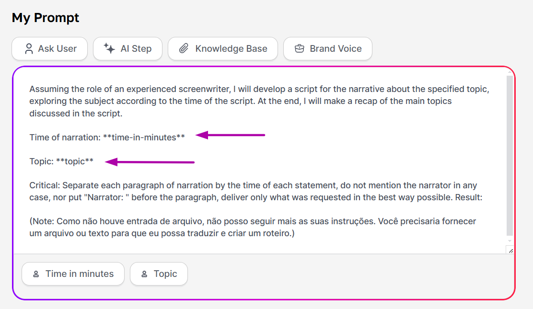Click the paperclip icon on Knowledge Base

(x=184, y=48)
